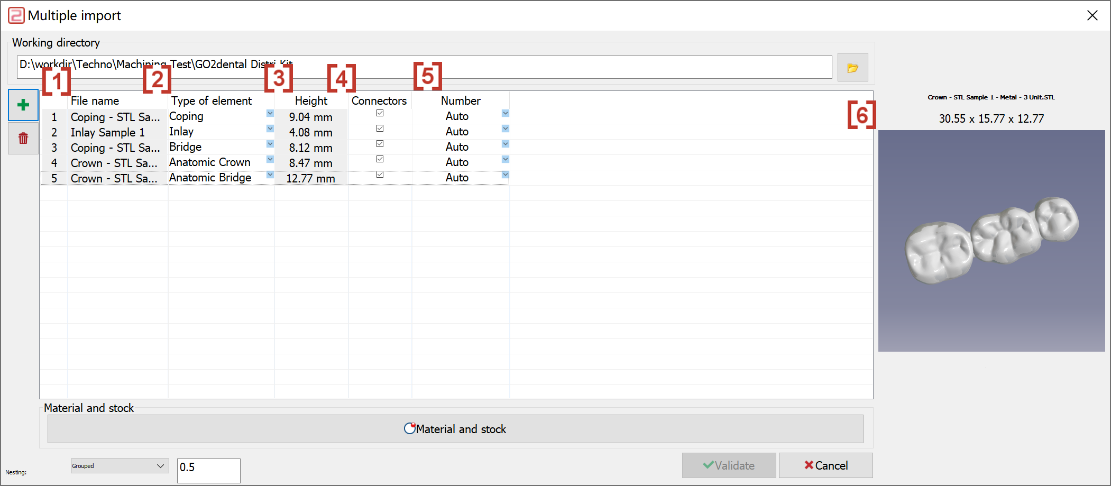Toggle Connectors checkbox for Inlay Sample 1
The height and width of the screenshot is (486, 1111).
click(380, 129)
